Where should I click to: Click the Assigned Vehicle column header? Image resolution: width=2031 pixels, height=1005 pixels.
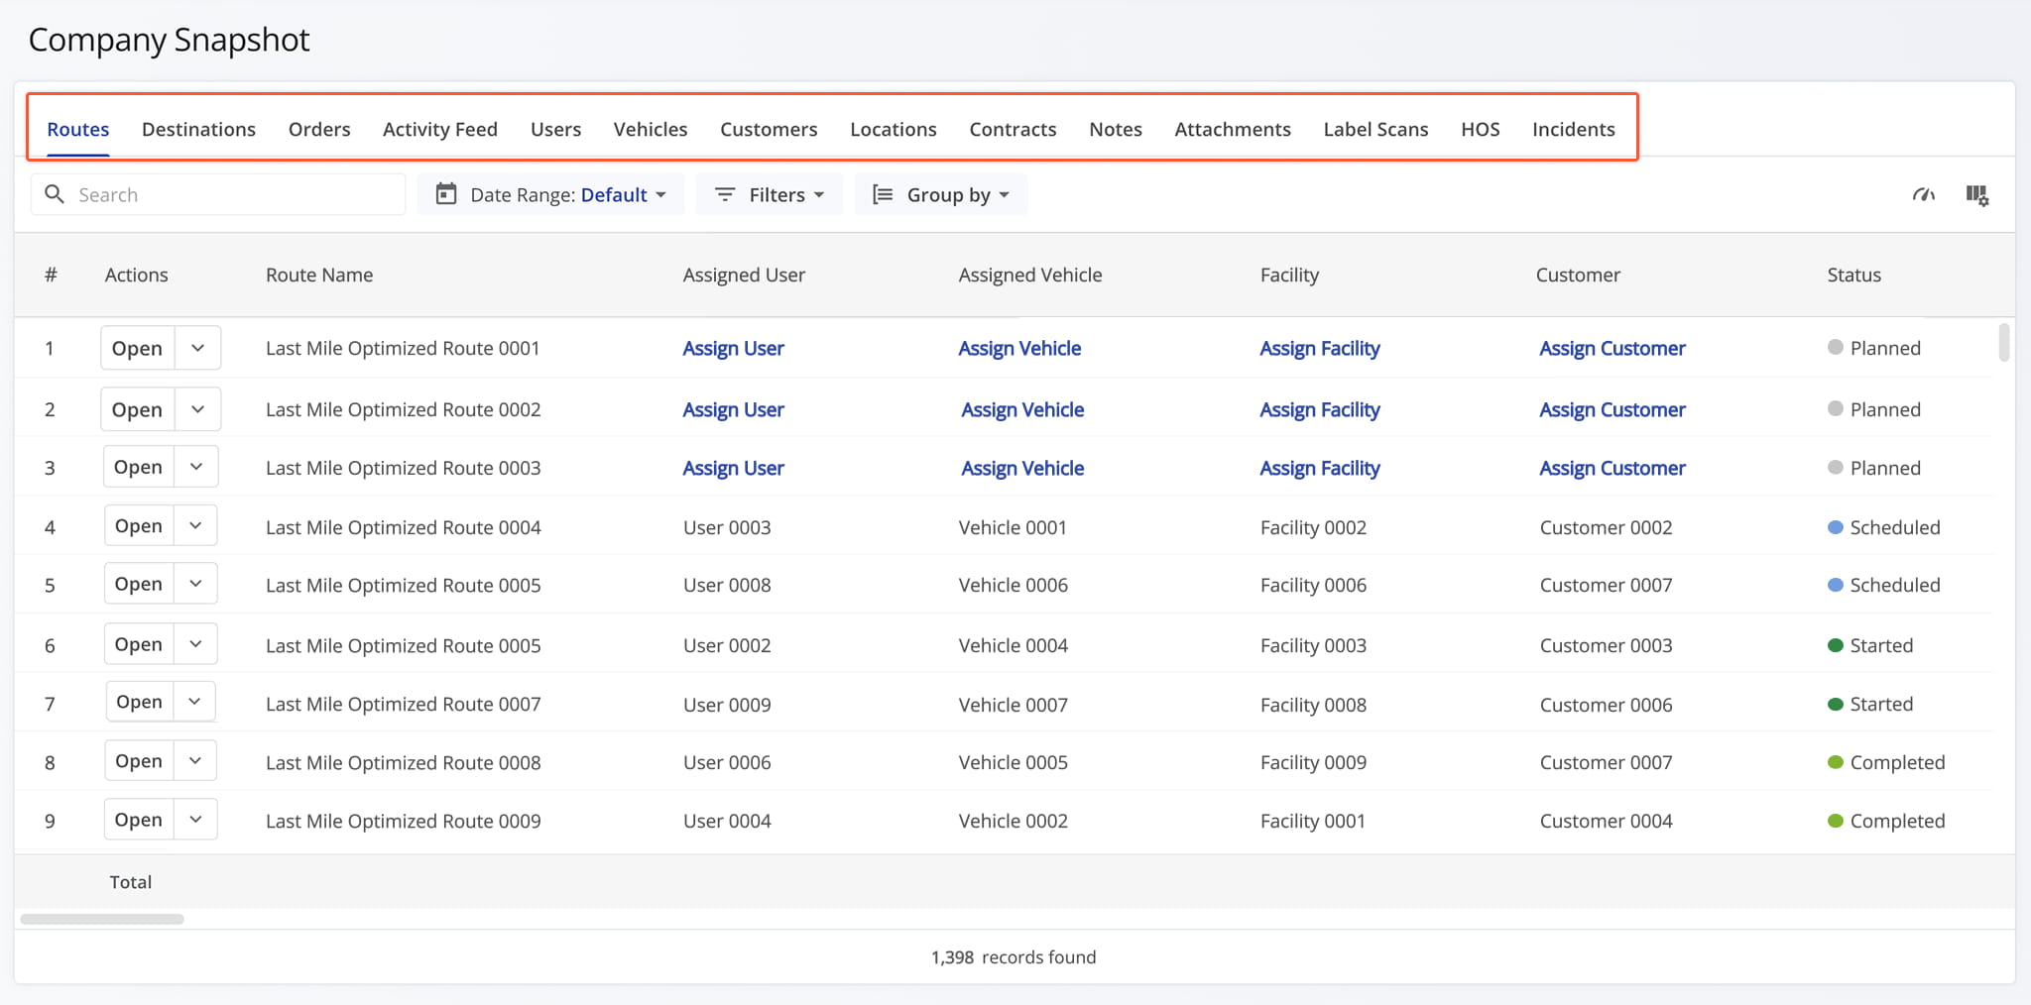(1030, 275)
